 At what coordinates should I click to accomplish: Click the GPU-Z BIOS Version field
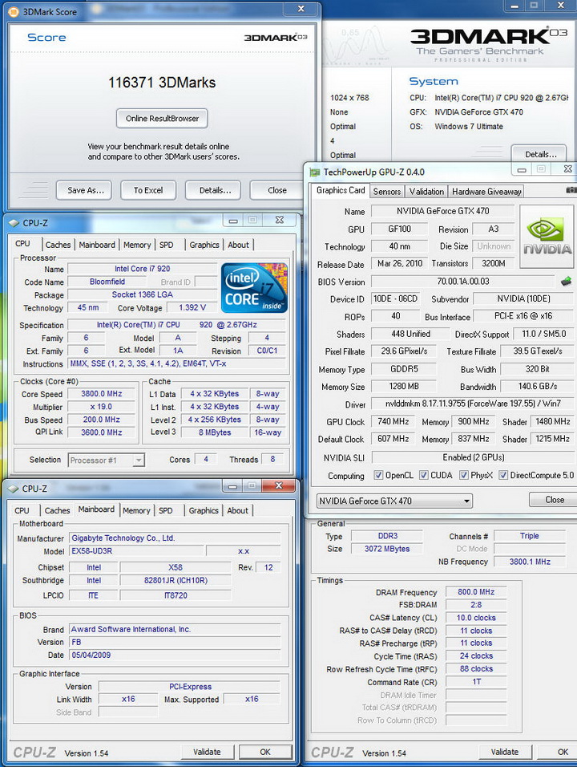pos(463,282)
